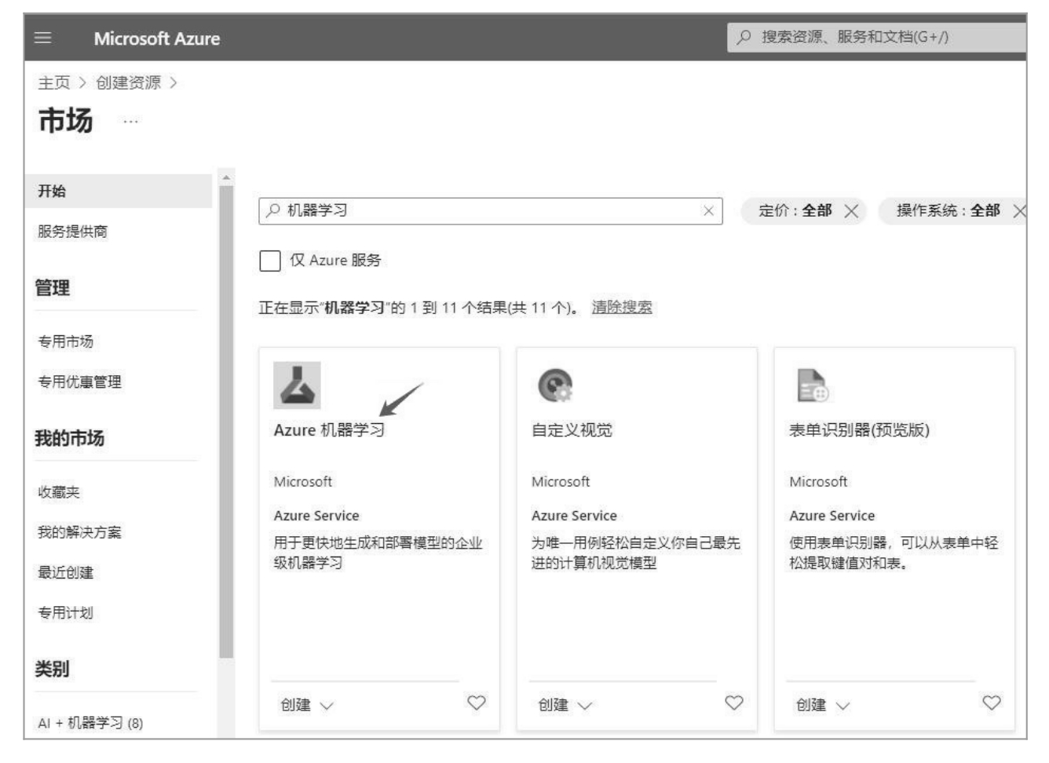Click the 为唯一用例轻松自定义 description text

635,553
